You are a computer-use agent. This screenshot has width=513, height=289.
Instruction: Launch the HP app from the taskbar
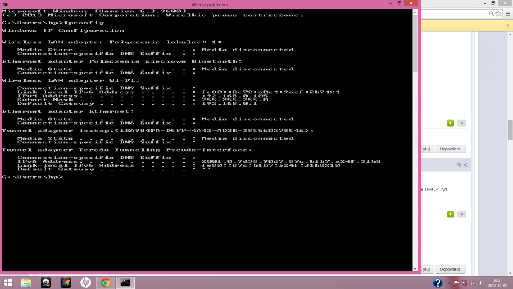(85, 283)
